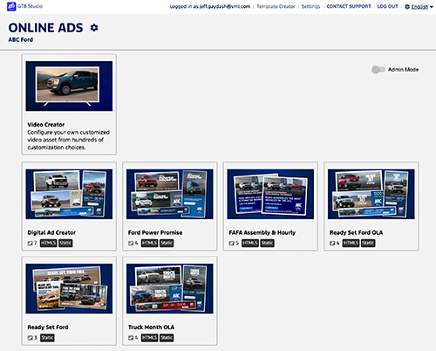This screenshot has width=436, height=351.
Task: Click HTML5 tag on Truck Month OLA
Action: 149,338
